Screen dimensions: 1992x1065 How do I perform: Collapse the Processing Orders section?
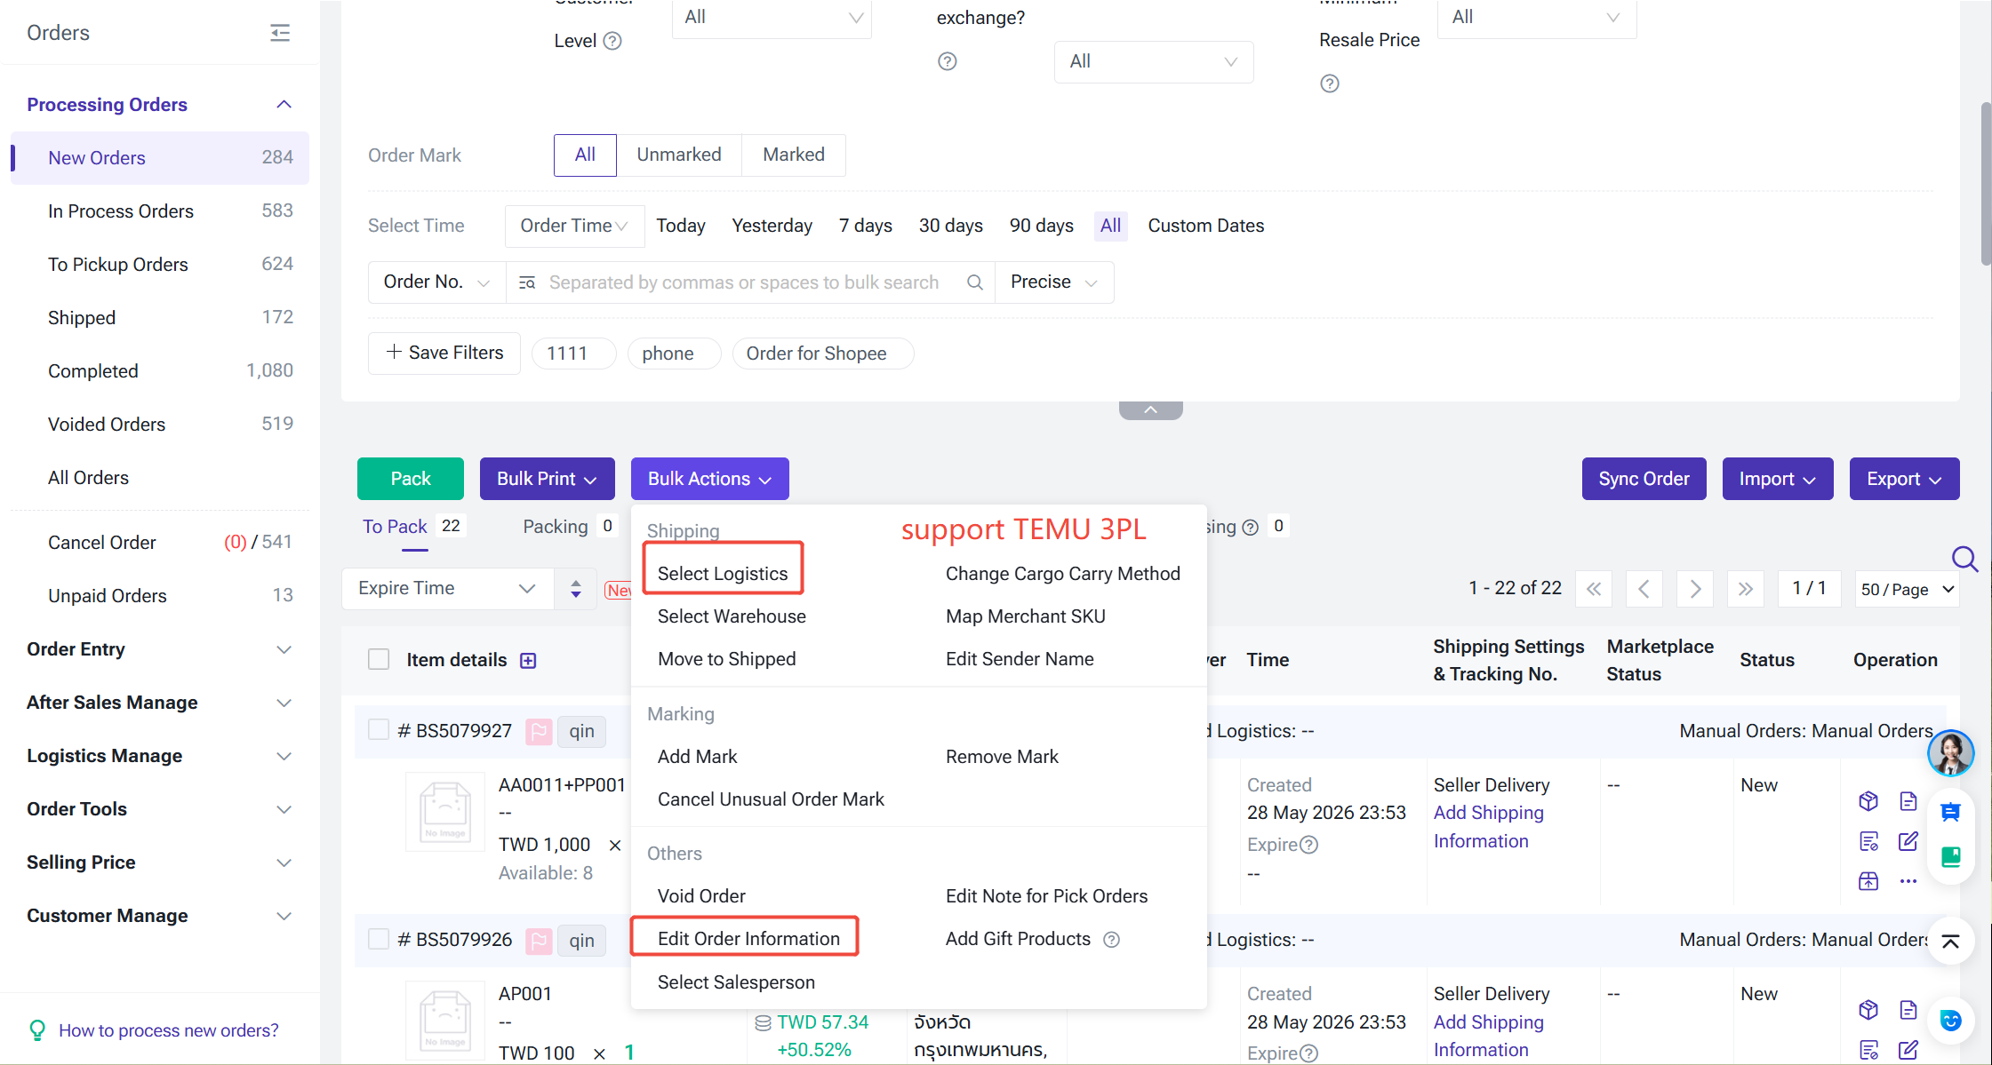(284, 105)
